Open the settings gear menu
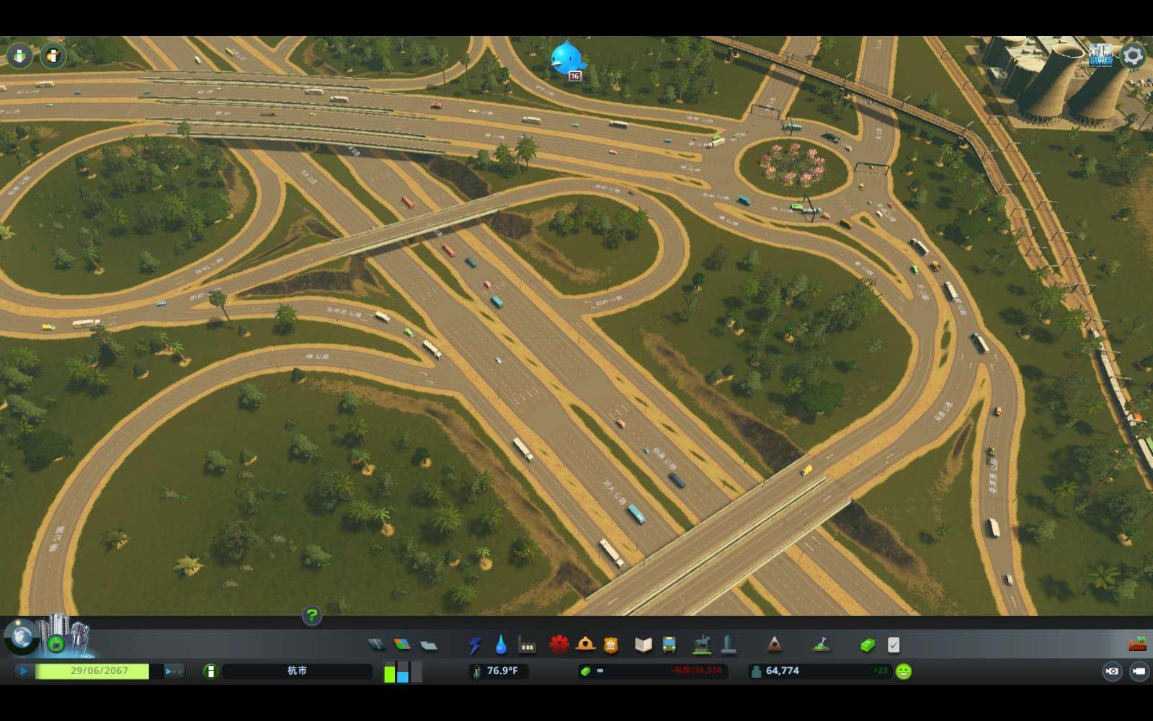This screenshot has width=1153, height=721. pos(1133,56)
